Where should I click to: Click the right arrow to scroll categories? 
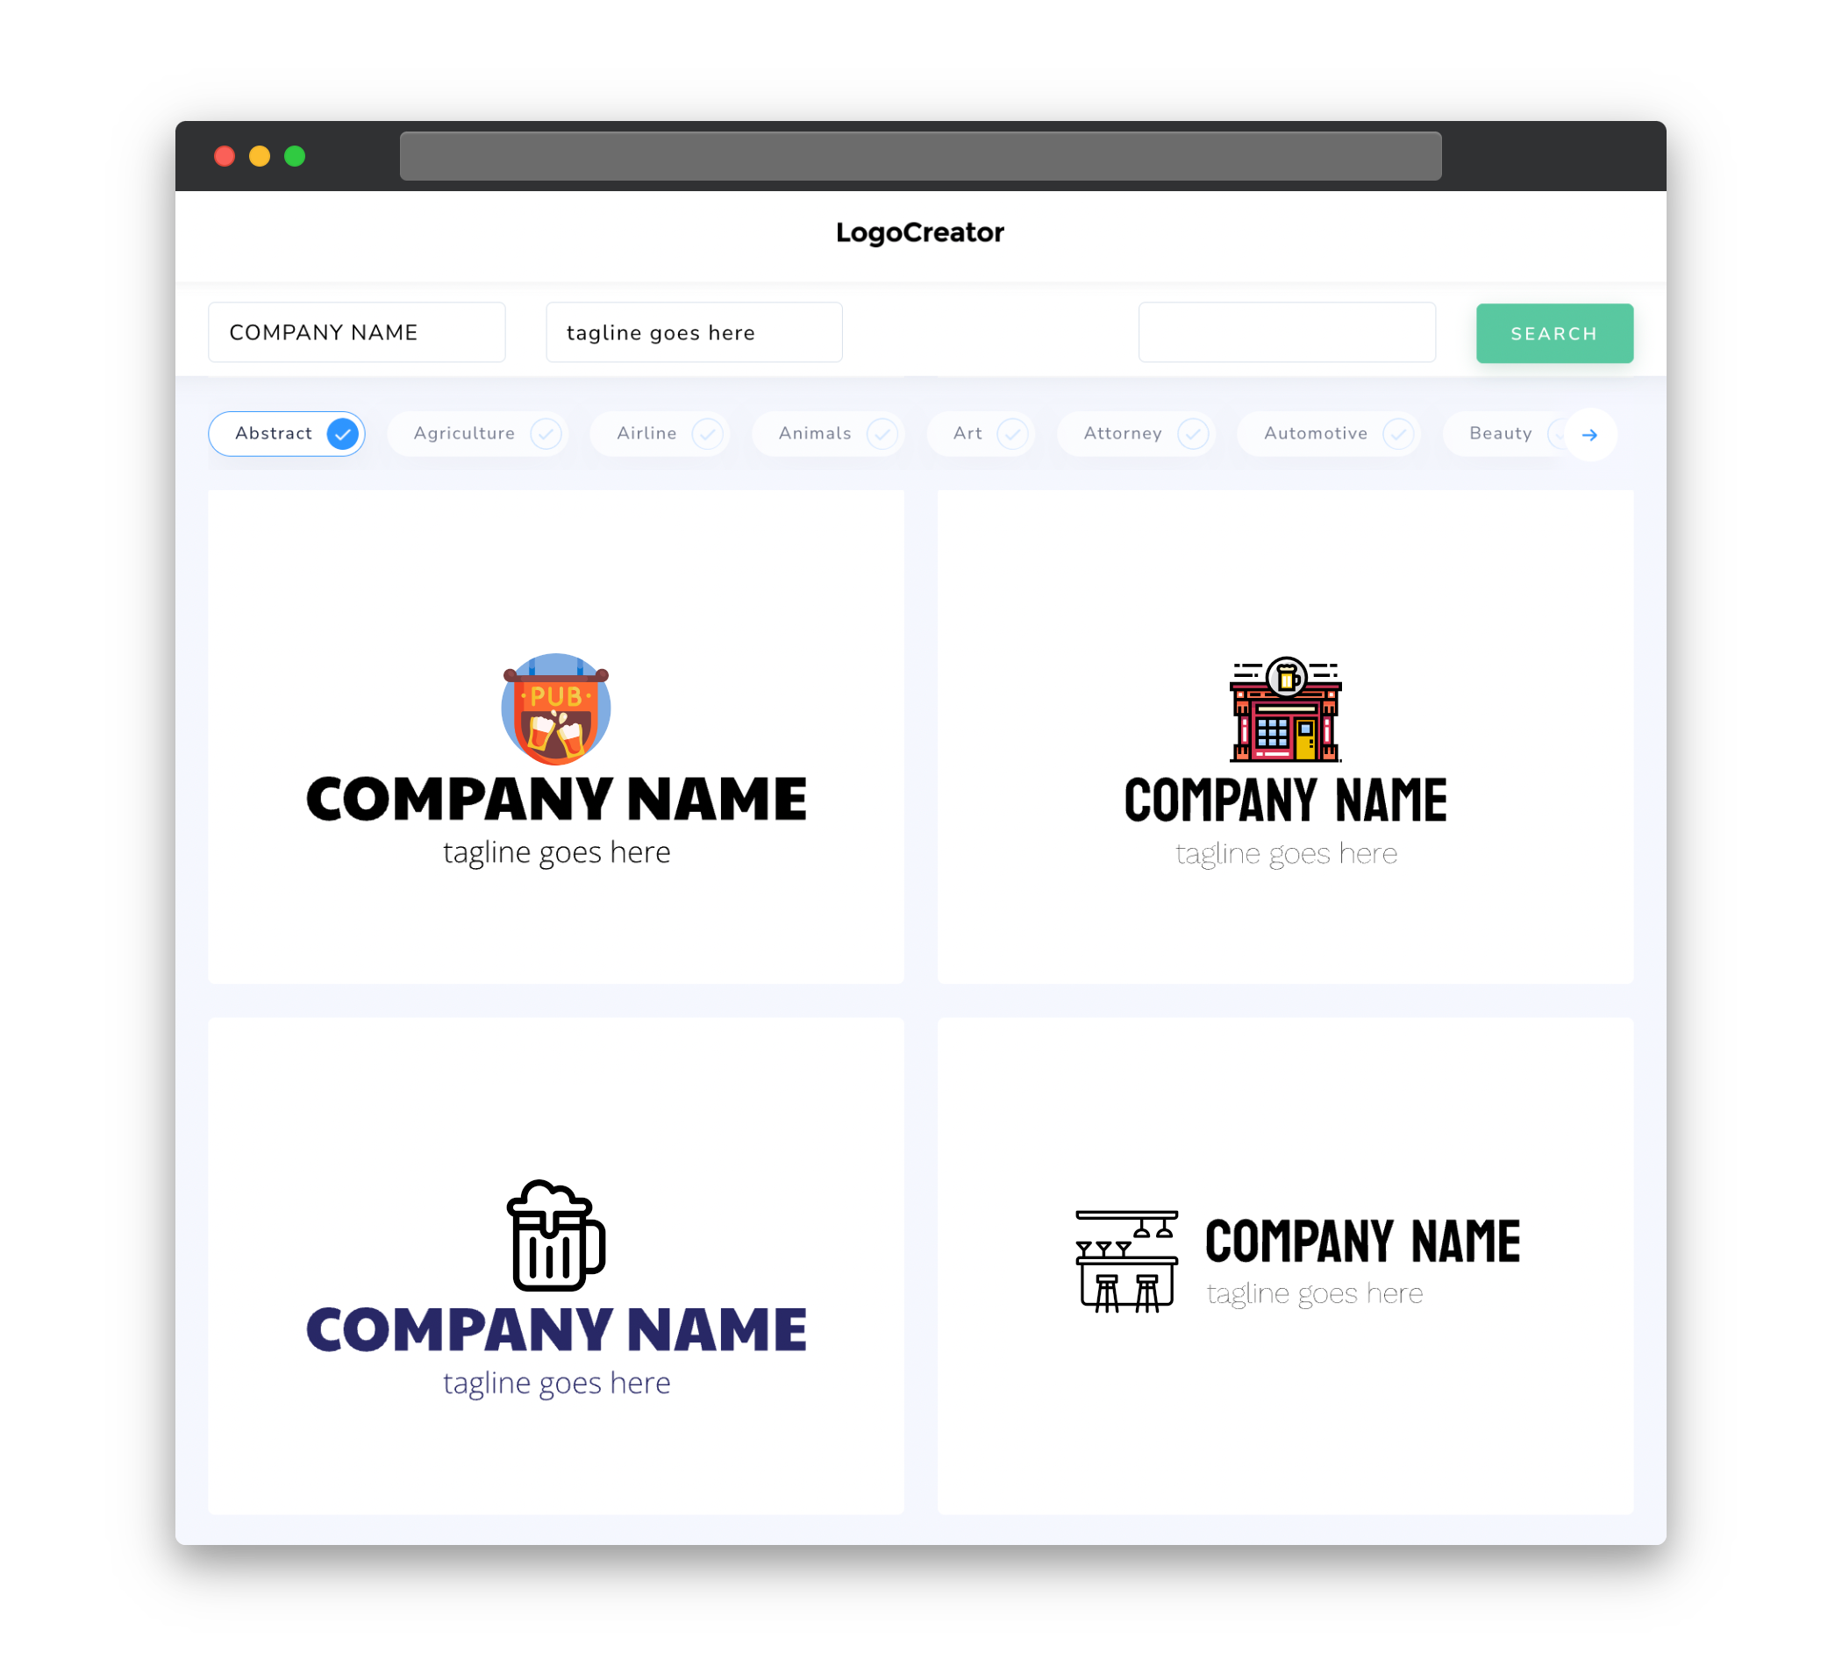tap(1589, 433)
